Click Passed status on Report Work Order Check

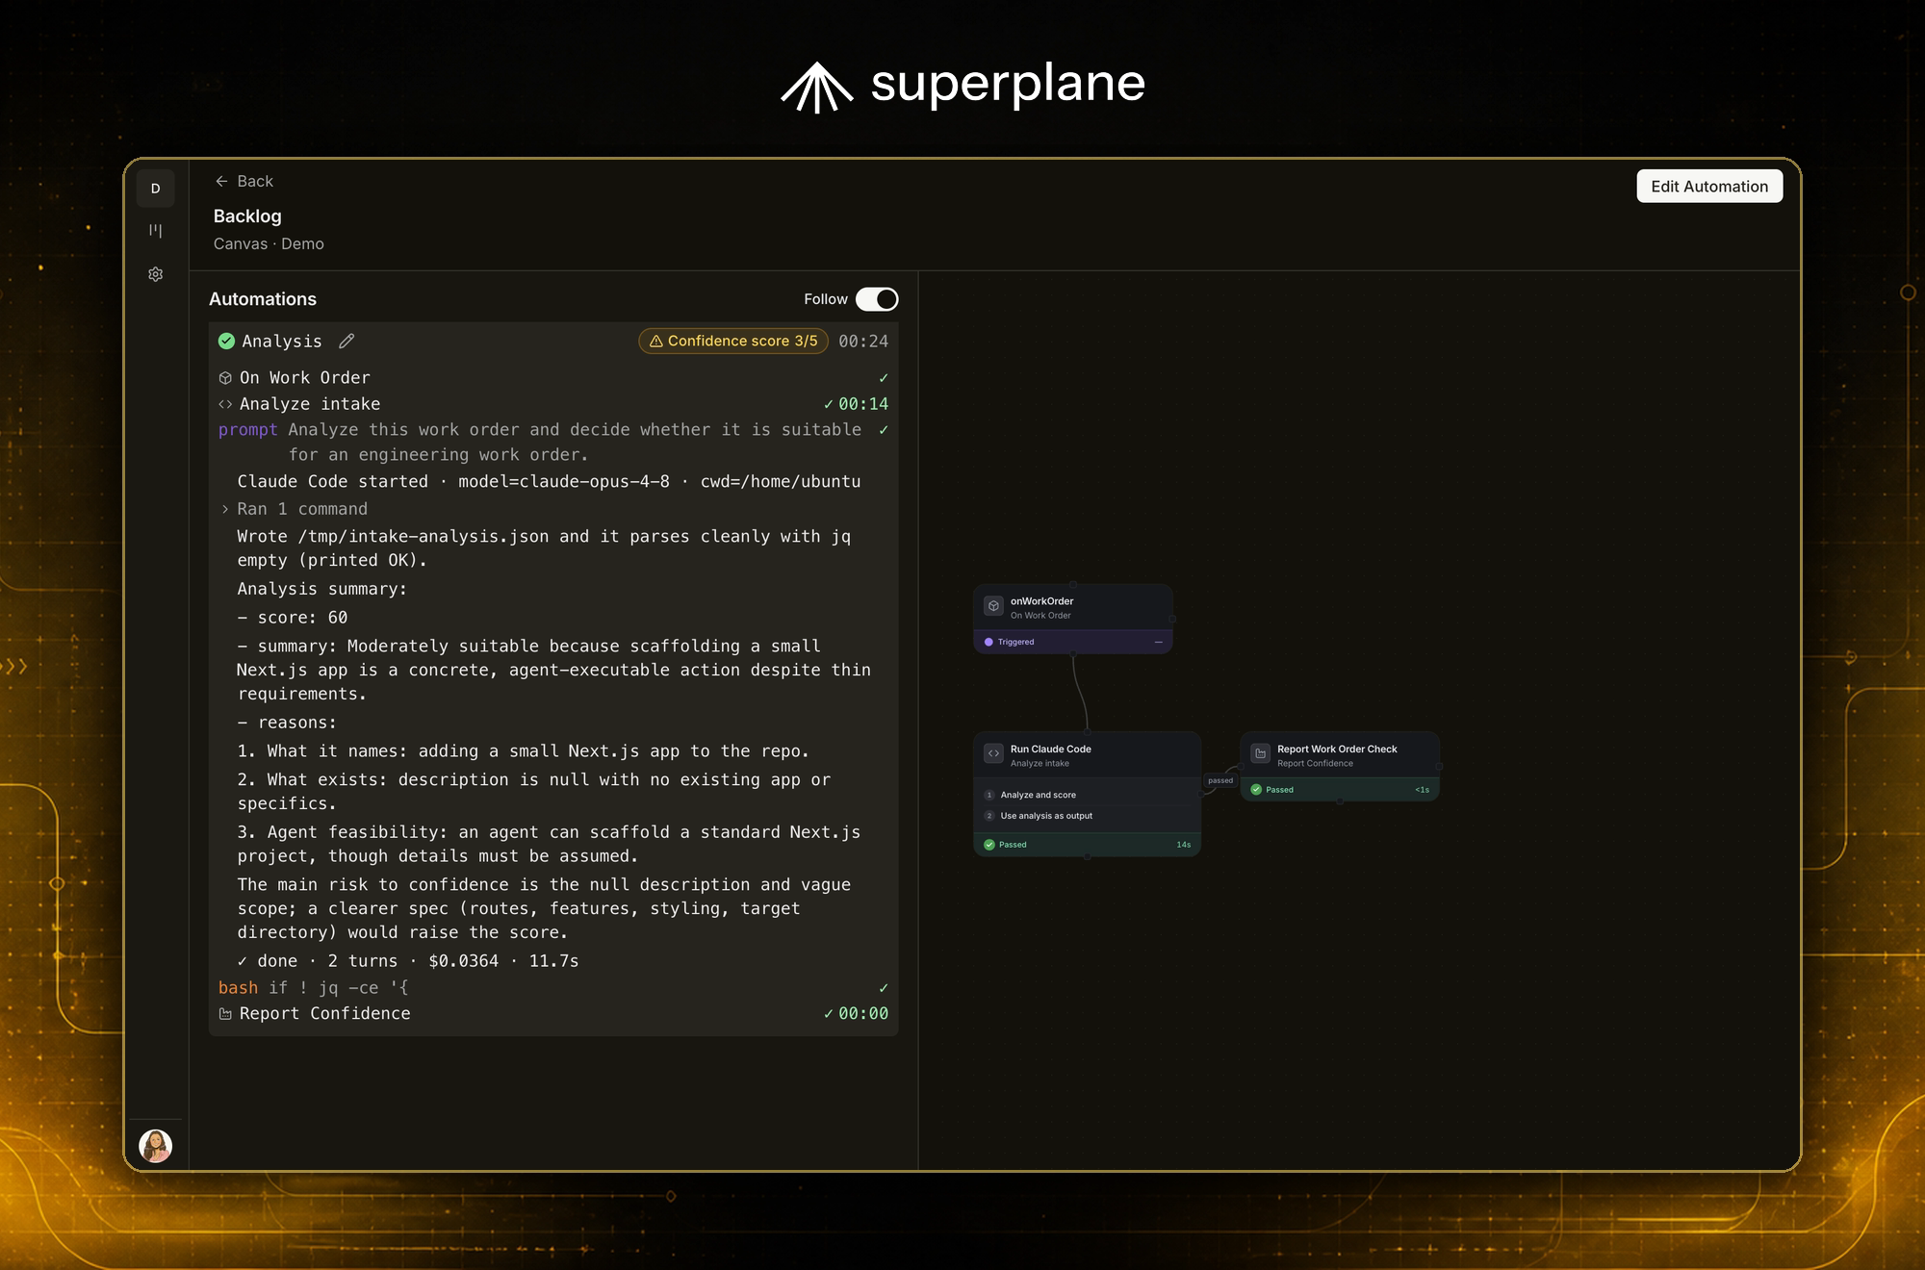tap(1271, 790)
